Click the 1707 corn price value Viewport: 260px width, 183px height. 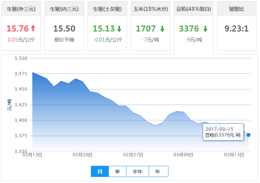click(146, 28)
